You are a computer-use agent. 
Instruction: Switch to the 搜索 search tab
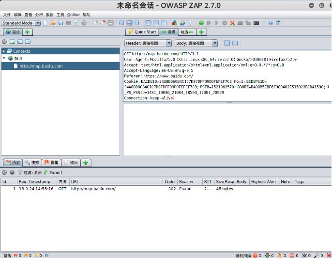32,163
